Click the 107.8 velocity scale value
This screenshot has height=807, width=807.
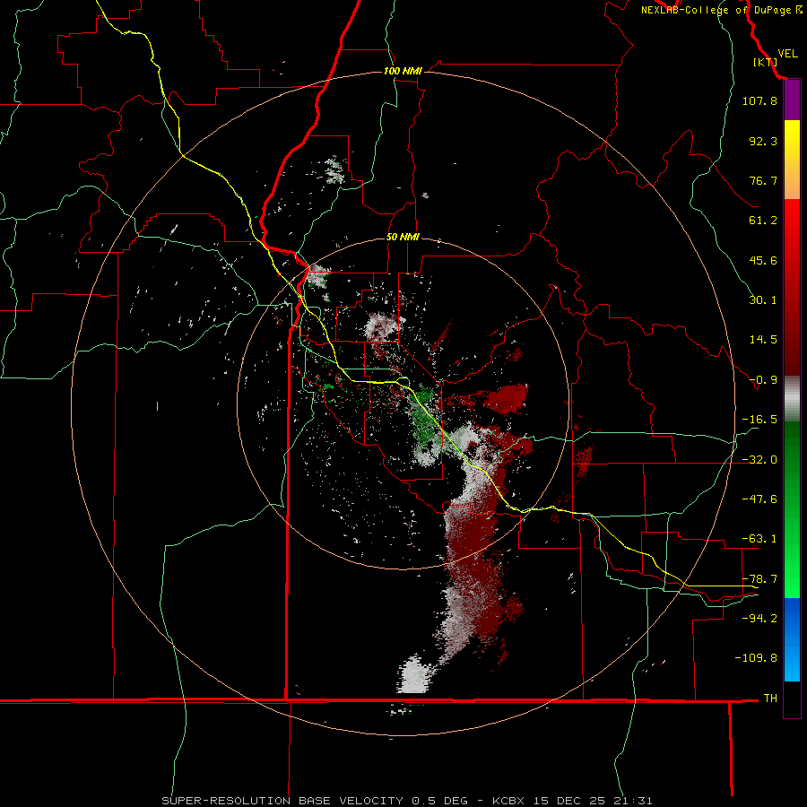point(759,100)
